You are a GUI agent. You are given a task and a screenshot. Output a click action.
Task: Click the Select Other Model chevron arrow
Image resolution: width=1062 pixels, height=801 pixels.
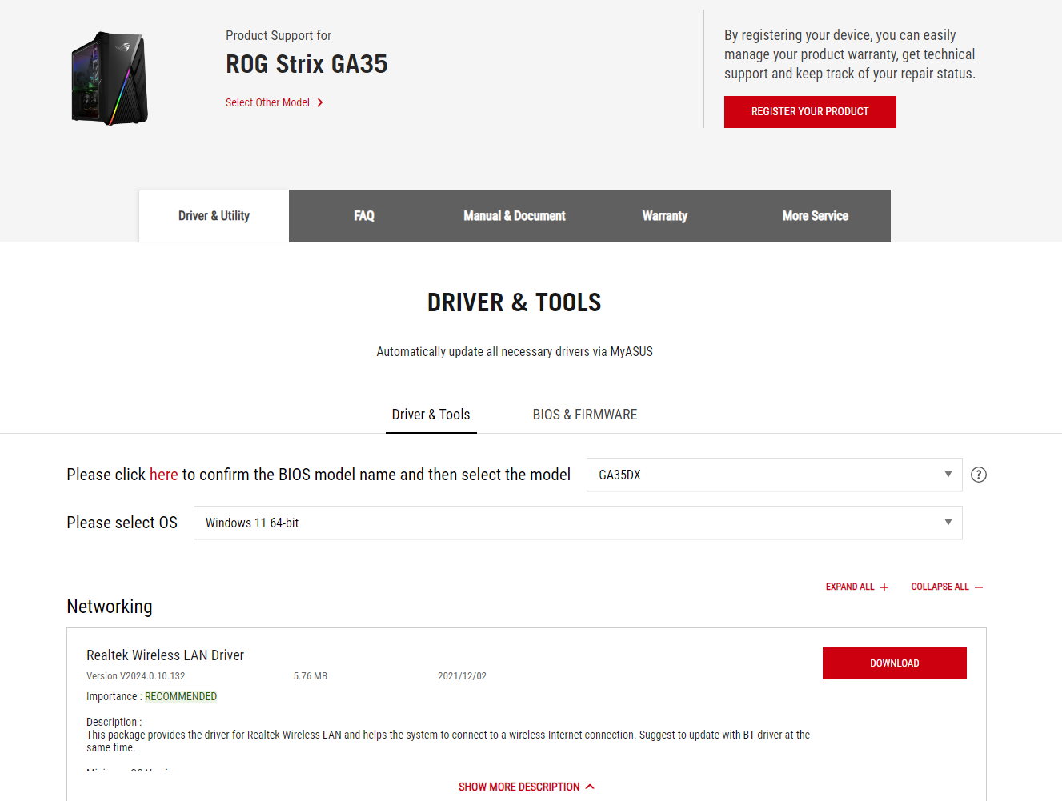(320, 102)
